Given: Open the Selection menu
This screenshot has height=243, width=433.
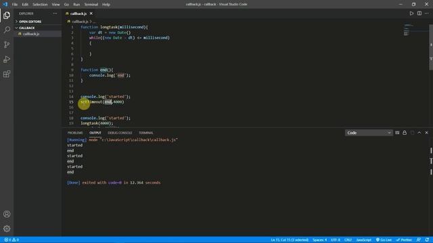Looking at the screenshot, I should point(40,5).
